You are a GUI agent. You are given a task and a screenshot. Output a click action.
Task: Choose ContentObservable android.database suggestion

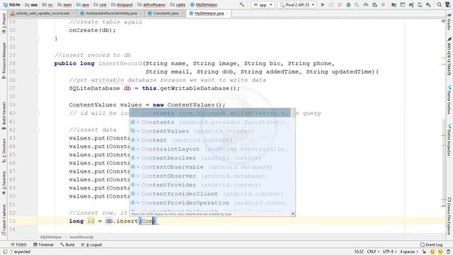point(211,167)
